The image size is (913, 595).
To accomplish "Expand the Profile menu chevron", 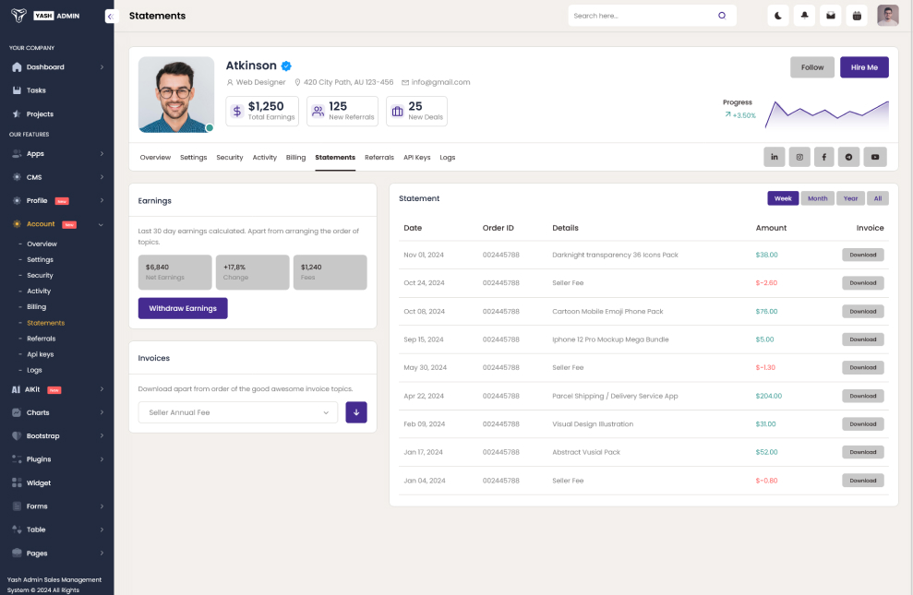I will [x=102, y=200].
